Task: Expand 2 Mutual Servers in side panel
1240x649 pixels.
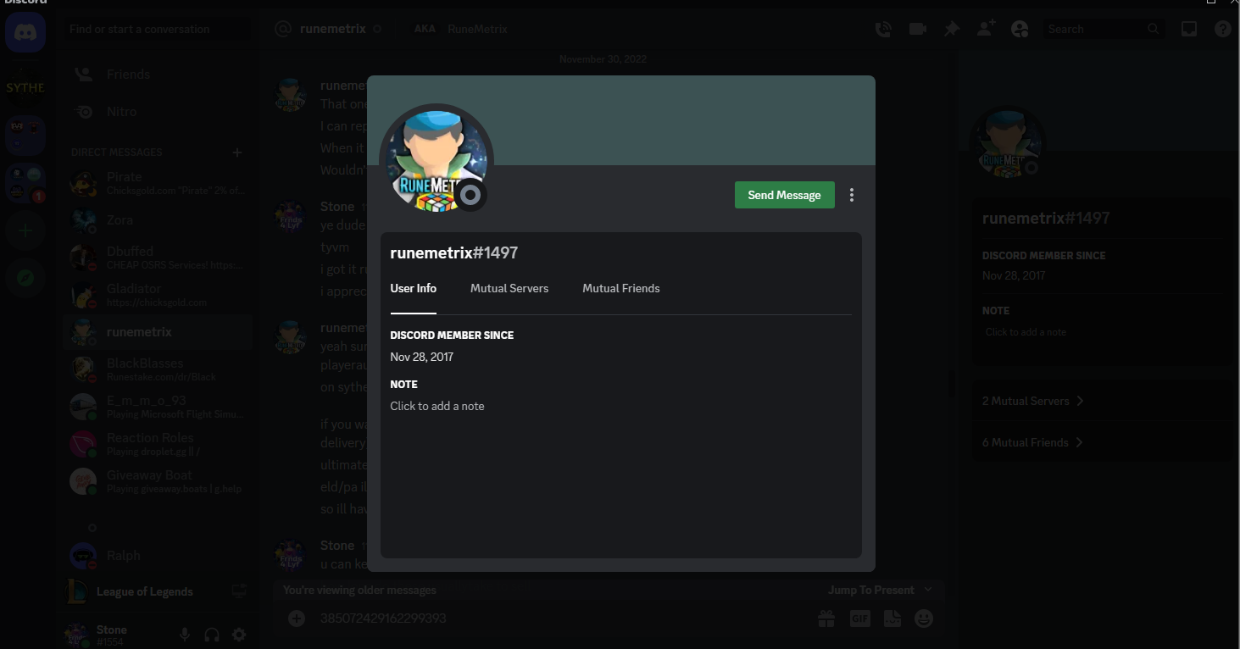Action: click(x=1102, y=401)
